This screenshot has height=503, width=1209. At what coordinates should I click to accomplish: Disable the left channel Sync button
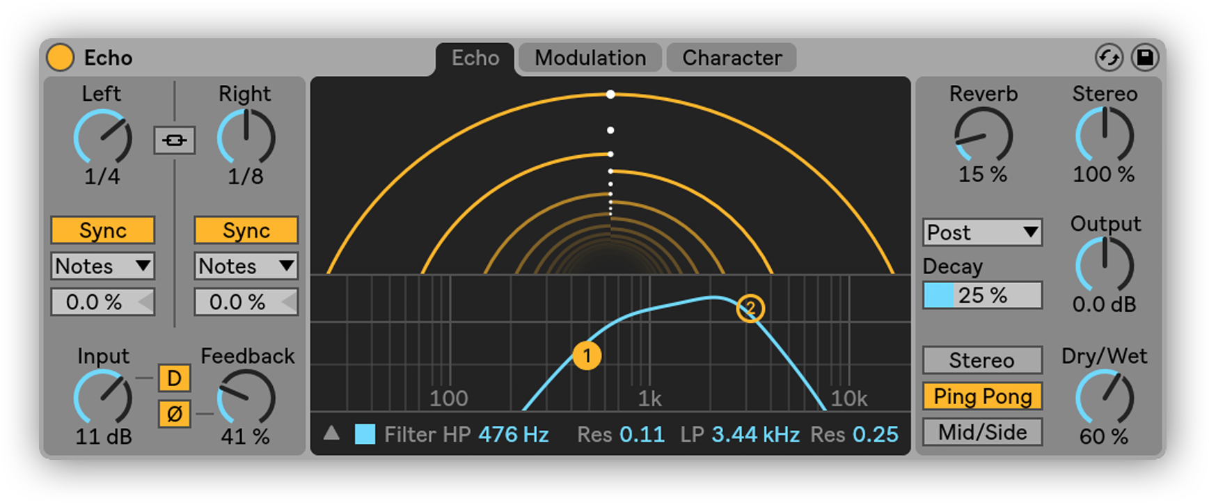click(103, 230)
